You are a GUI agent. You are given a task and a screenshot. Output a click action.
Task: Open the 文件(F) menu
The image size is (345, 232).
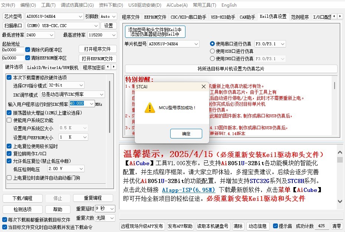point(8,5)
